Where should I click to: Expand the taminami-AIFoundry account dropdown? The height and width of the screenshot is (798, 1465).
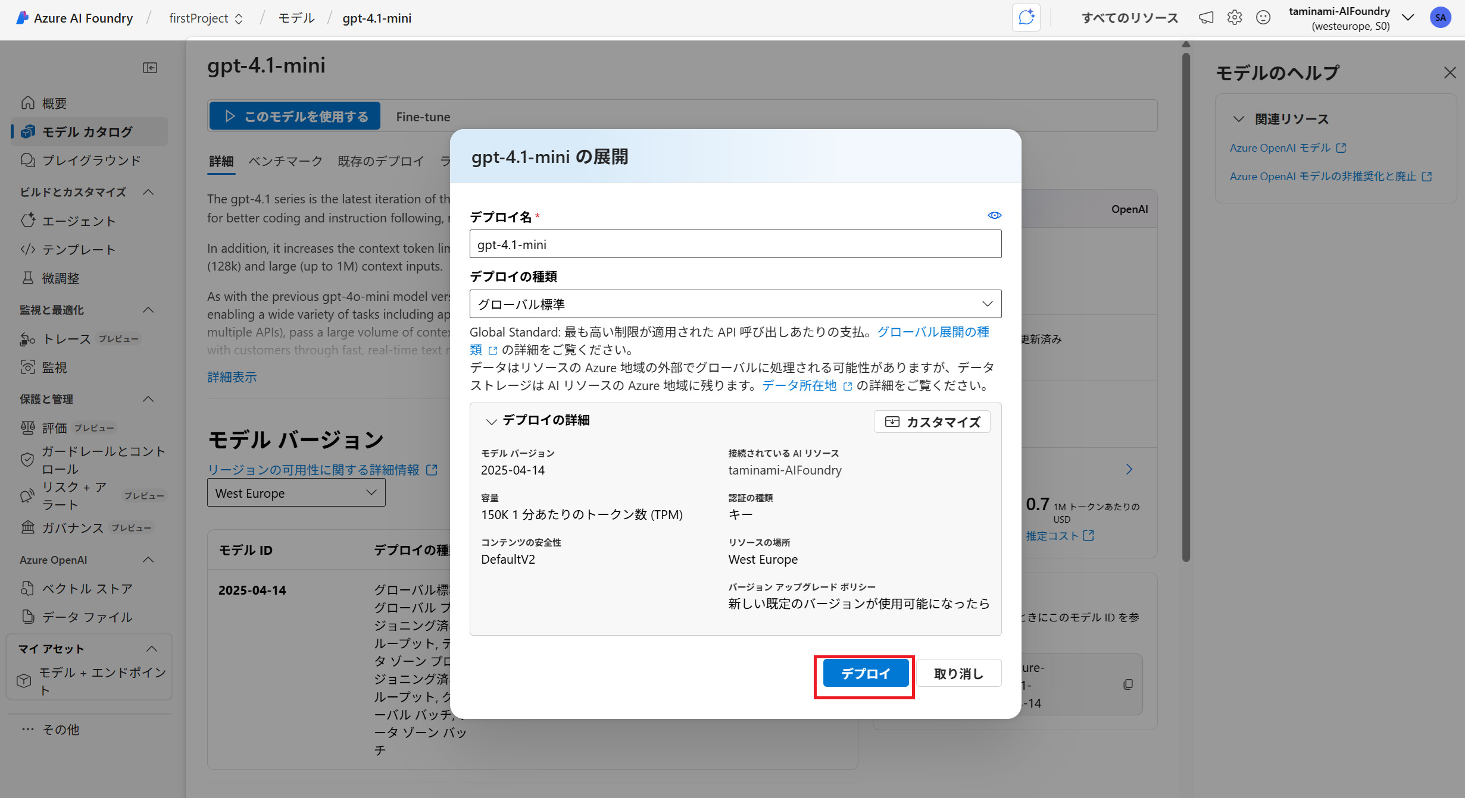coord(1407,17)
